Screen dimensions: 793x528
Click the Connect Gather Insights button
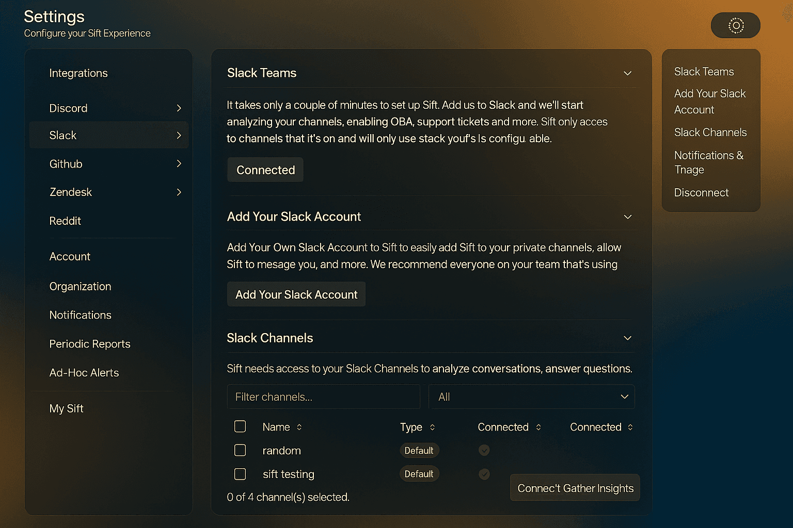pyautogui.click(x=575, y=488)
